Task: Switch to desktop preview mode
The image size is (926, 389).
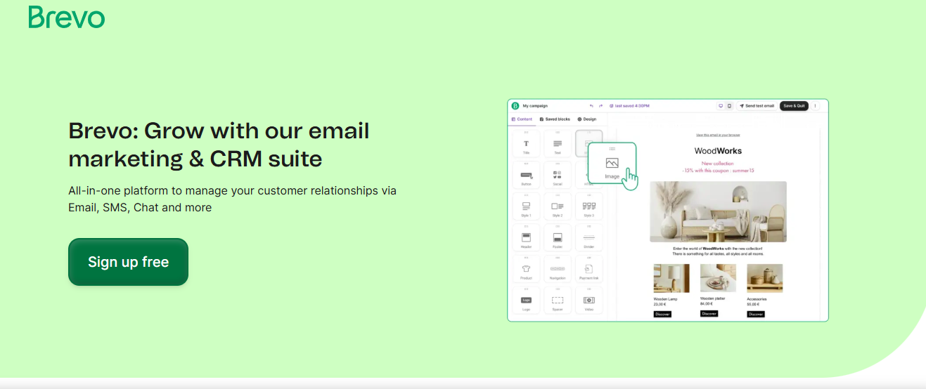Action: click(x=720, y=106)
